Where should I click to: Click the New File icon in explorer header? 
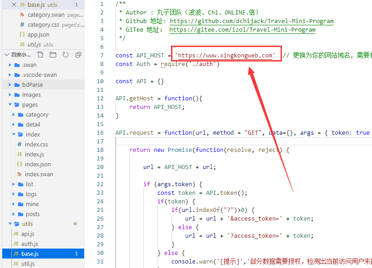[x=40, y=55]
